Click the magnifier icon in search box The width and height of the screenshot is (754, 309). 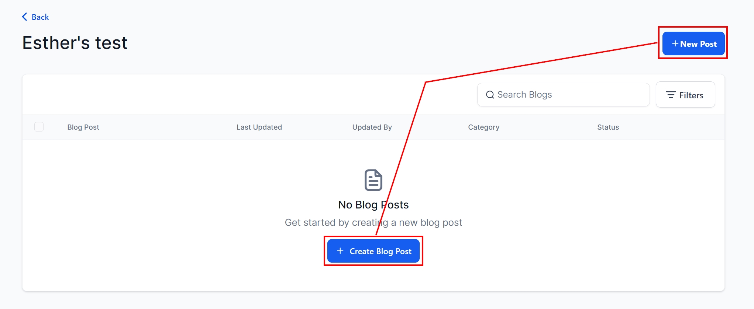tap(490, 95)
